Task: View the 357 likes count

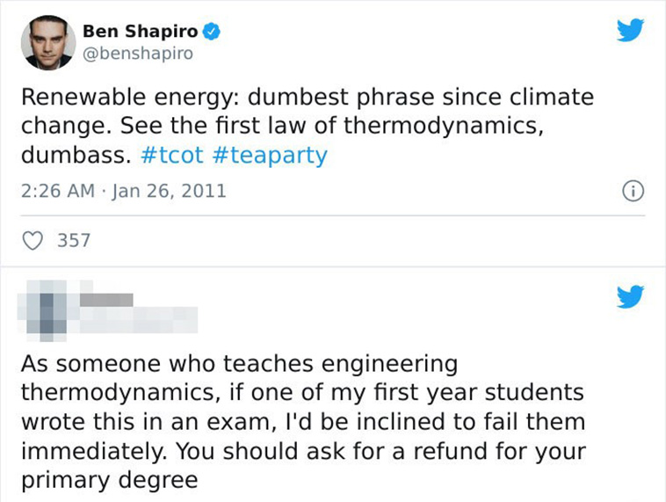Action: coord(74,241)
